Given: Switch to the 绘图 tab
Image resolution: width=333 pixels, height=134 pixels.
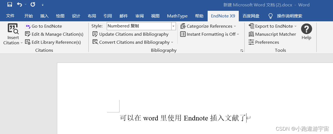Looking at the screenshot, I should (x=60, y=16).
